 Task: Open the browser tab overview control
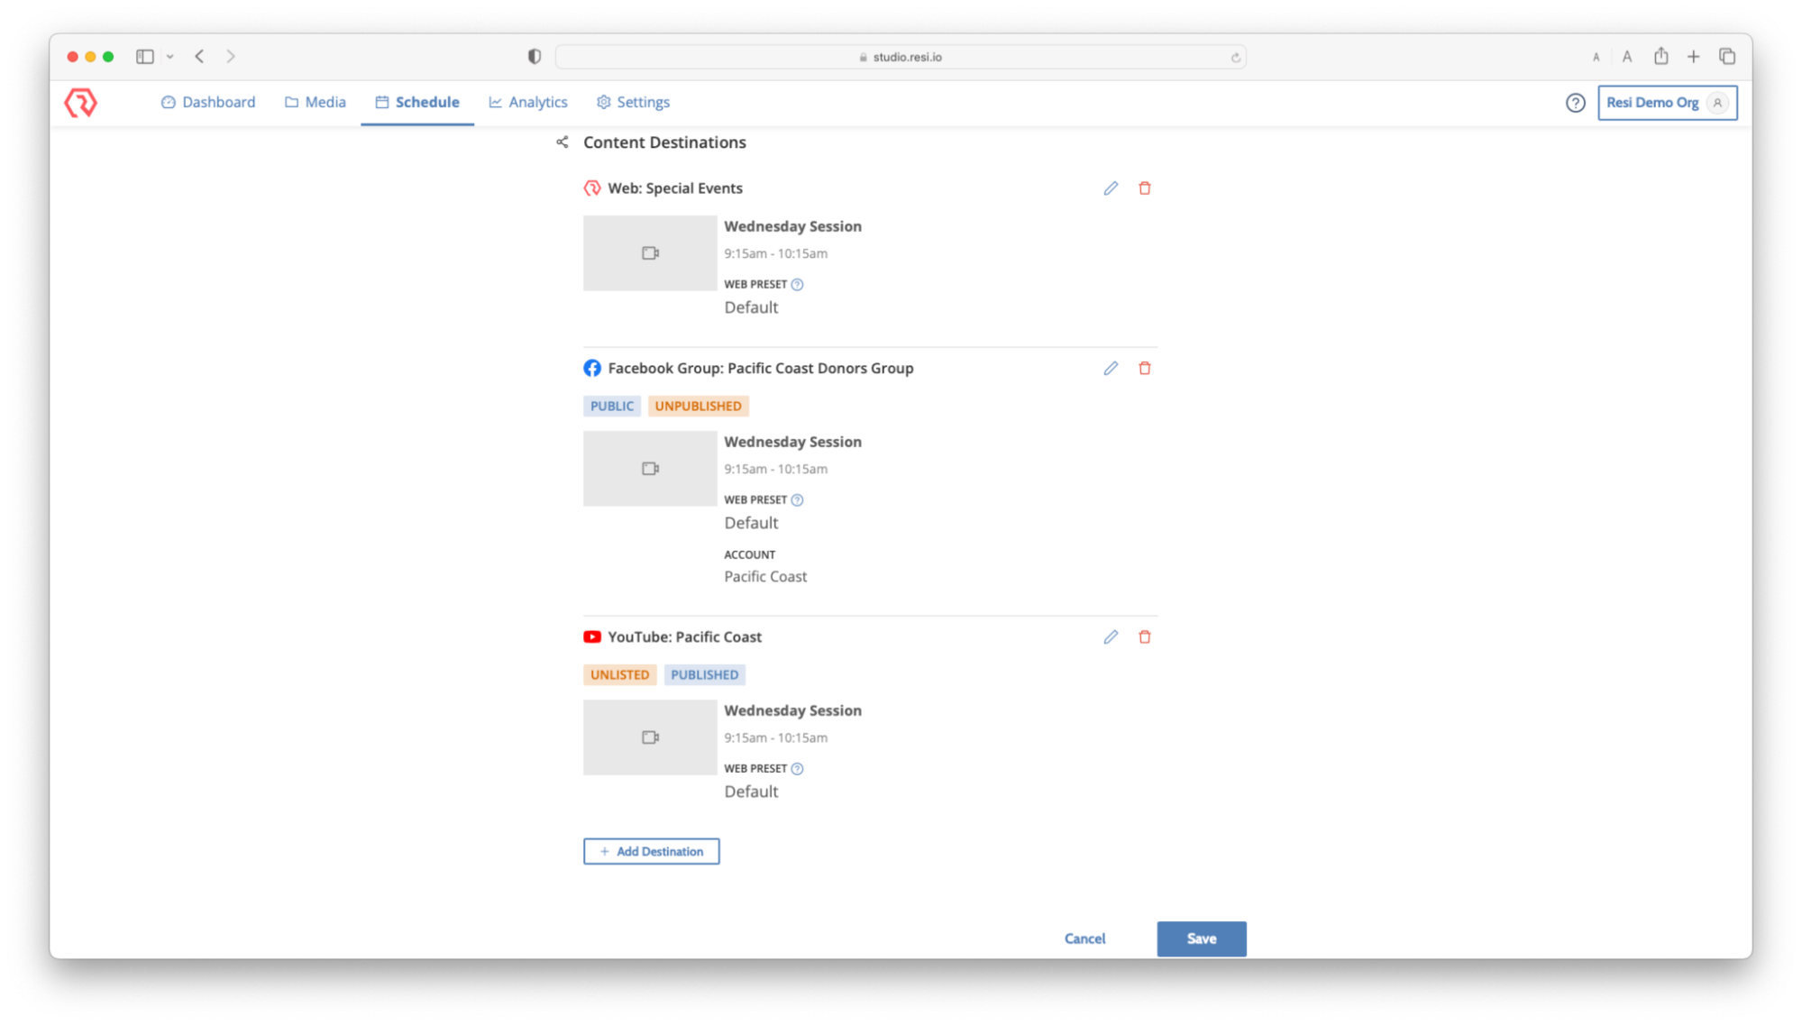point(1728,56)
